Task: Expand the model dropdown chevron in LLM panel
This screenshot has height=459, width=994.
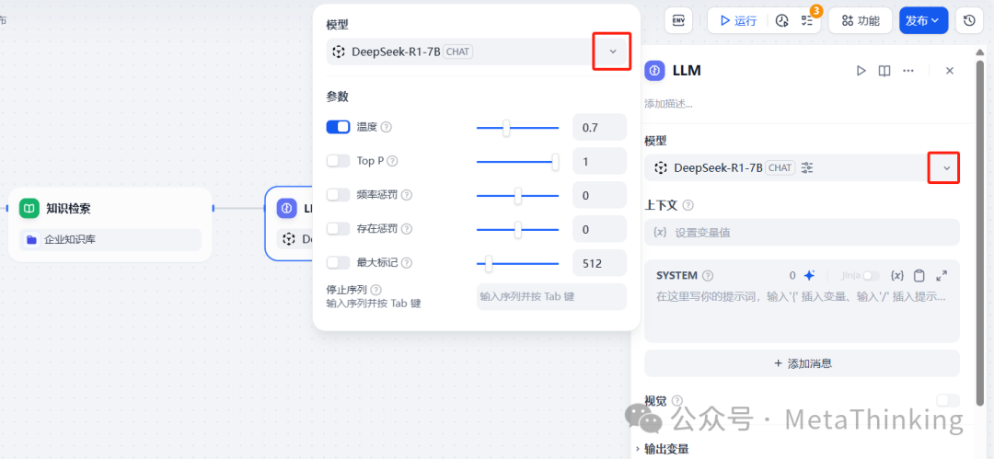Action: pos(946,168)
